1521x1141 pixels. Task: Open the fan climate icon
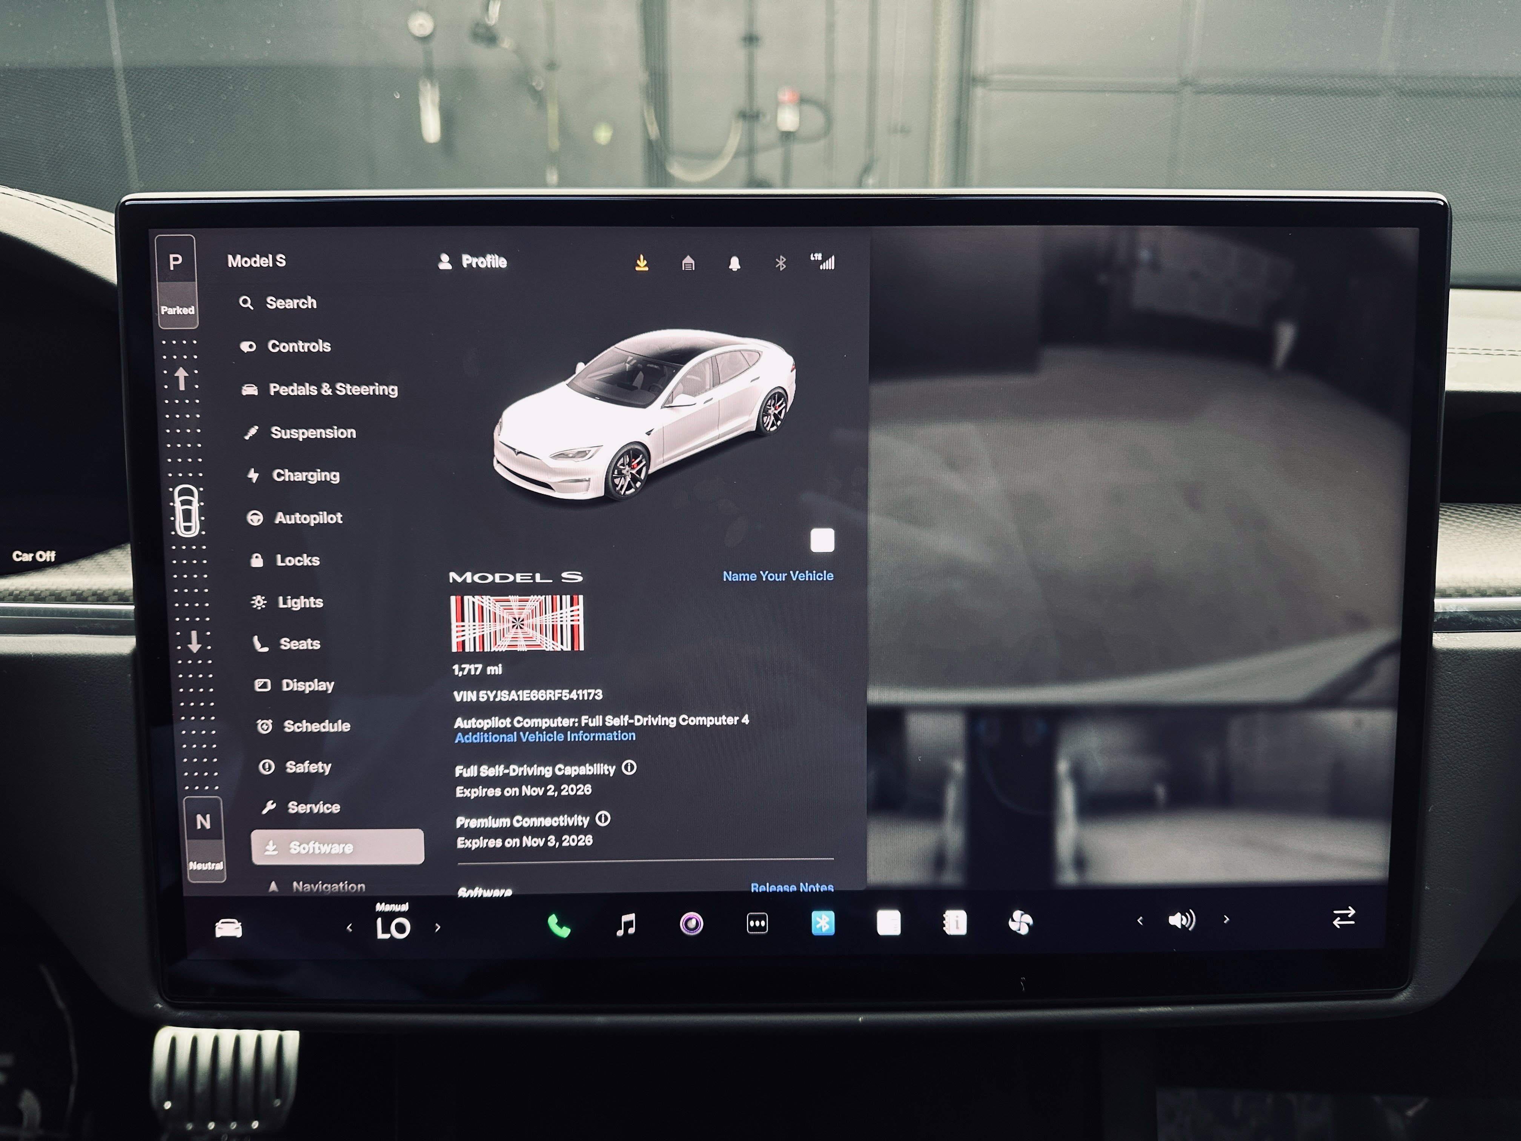1020,922
